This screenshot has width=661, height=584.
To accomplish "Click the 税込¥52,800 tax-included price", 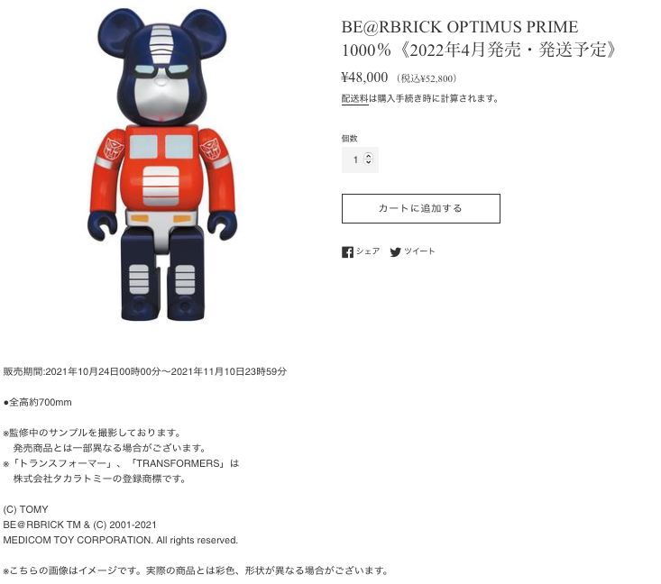I will (x=427, y=78).
